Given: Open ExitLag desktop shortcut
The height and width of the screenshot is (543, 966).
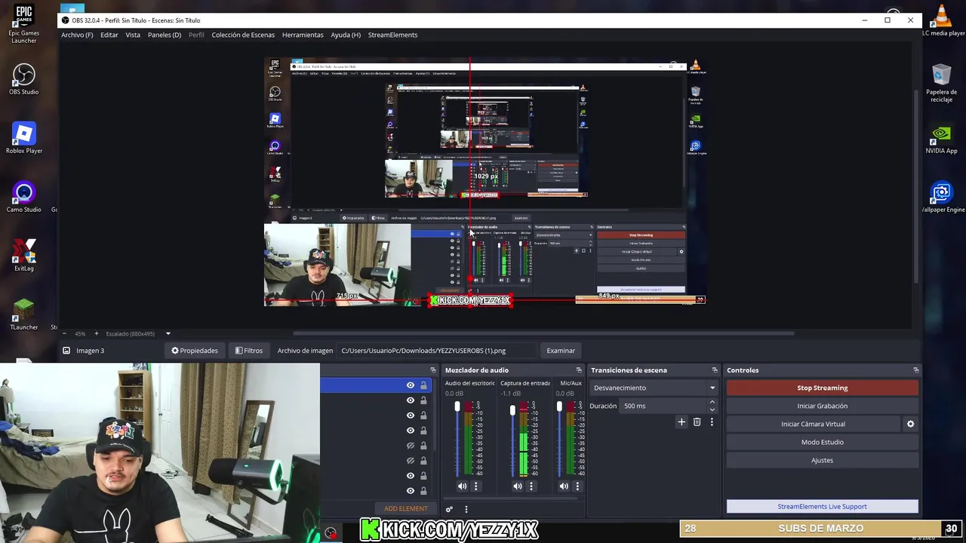Looking at the screenshot, I should (24, 256).
